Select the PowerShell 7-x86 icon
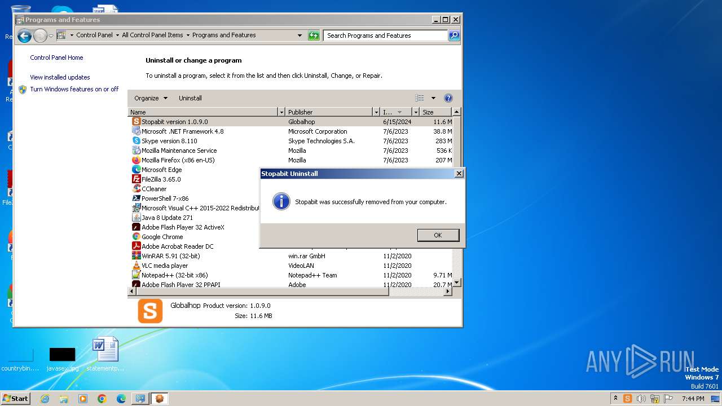 coord(136,198)
